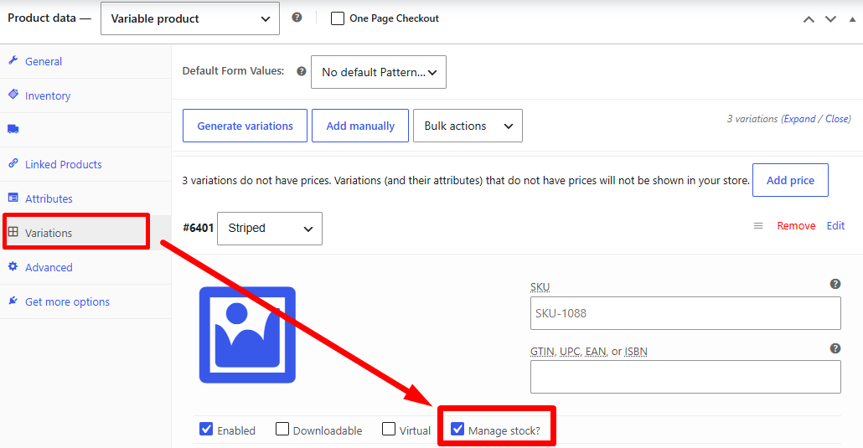863x448 pixels.
Task: Click help icon beside GTIN field
Action: (835, 348)
